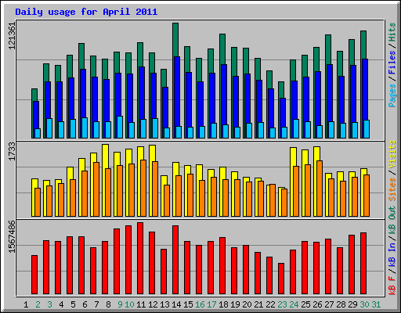Click day label 22 on the x-axis
The image size is (401, 313).
pos(270,304)
